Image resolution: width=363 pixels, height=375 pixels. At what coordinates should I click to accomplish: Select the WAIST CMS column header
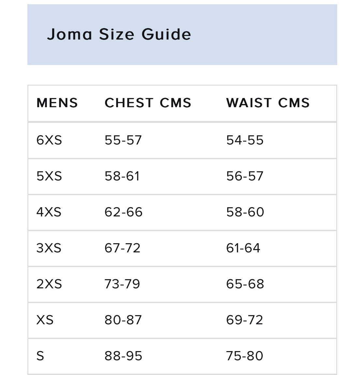pyautogui.click(x=268, y=103)
